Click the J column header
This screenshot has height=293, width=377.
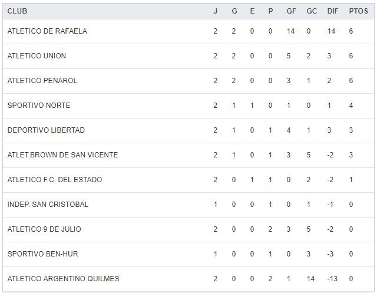coord(216,11)
